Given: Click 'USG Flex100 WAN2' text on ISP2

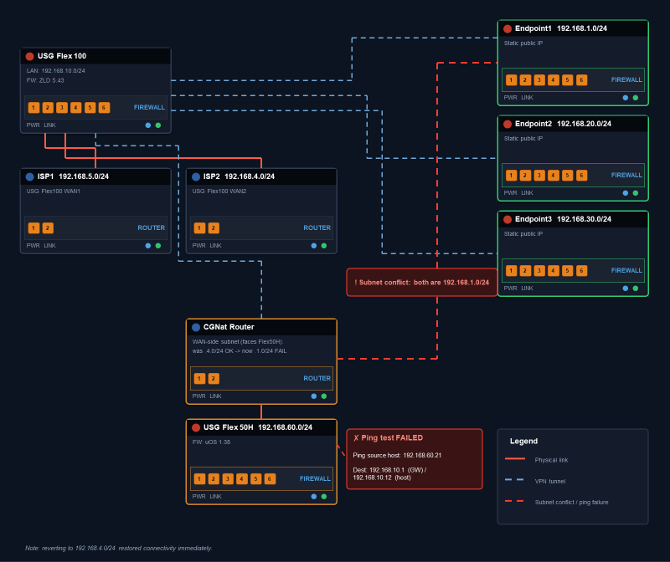Looking at the screenshot, I should coord(219,192).
